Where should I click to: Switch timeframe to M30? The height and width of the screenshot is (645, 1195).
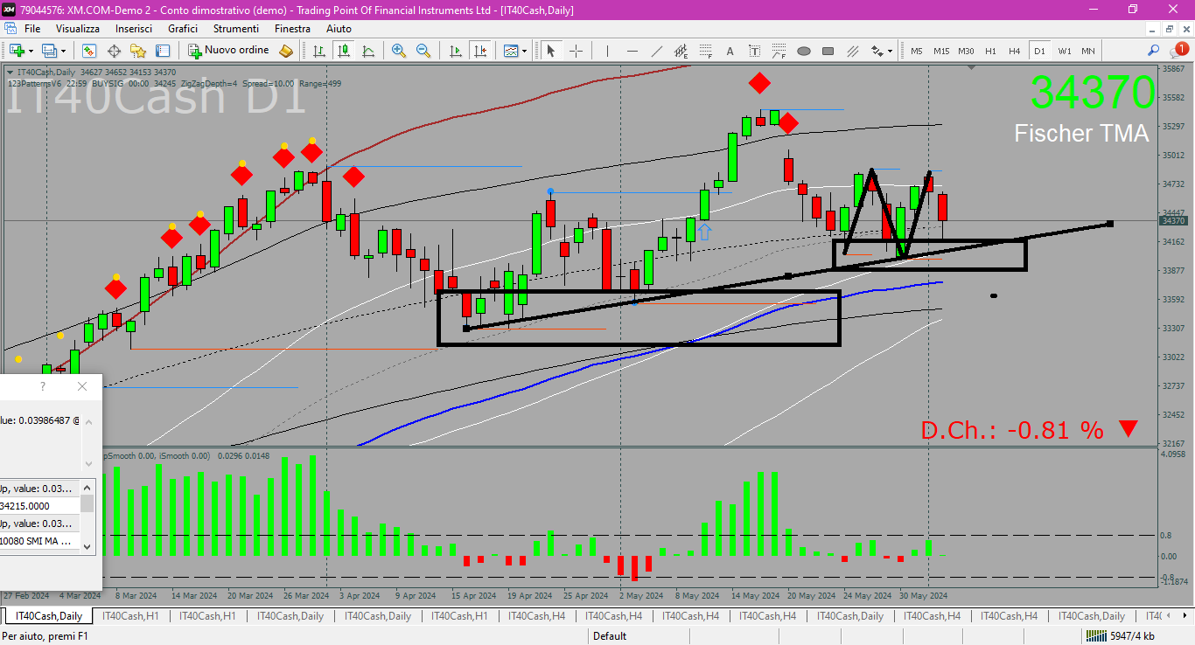966,51
